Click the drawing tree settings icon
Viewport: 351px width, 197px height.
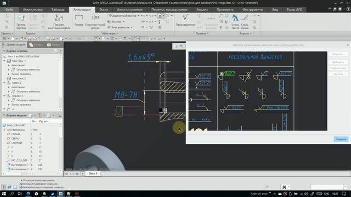[56, 51]
